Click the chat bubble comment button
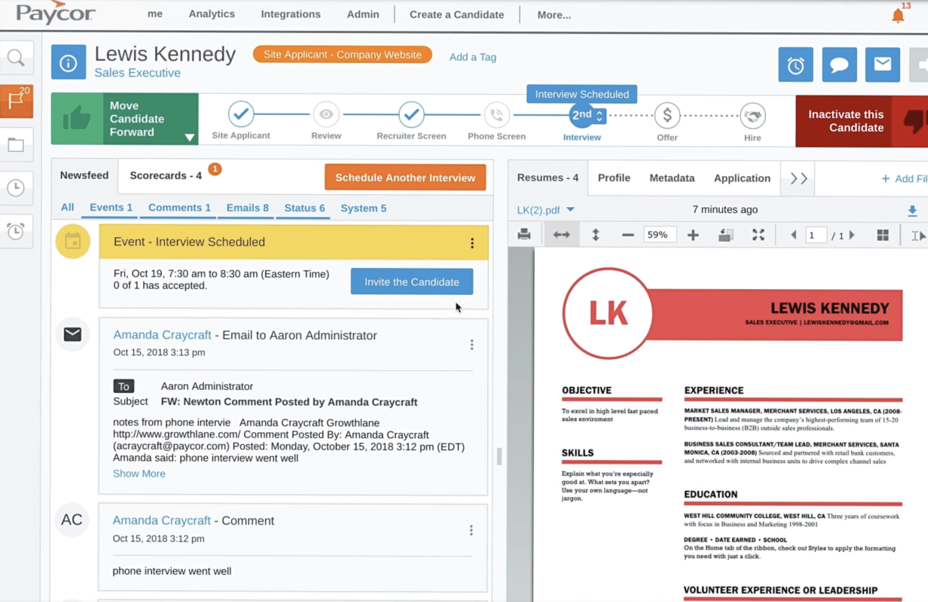This screenshot has width=928, height=602. click(x=839, y=65)
